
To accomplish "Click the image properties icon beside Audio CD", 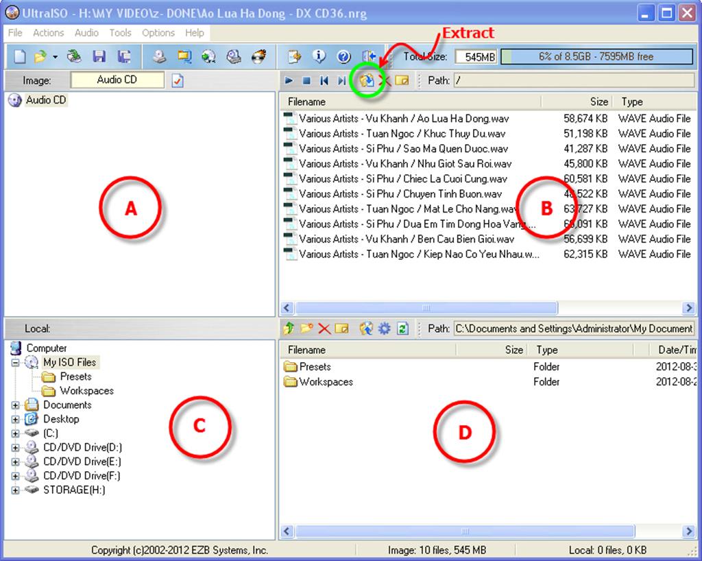I will click(x=178, y=81).
